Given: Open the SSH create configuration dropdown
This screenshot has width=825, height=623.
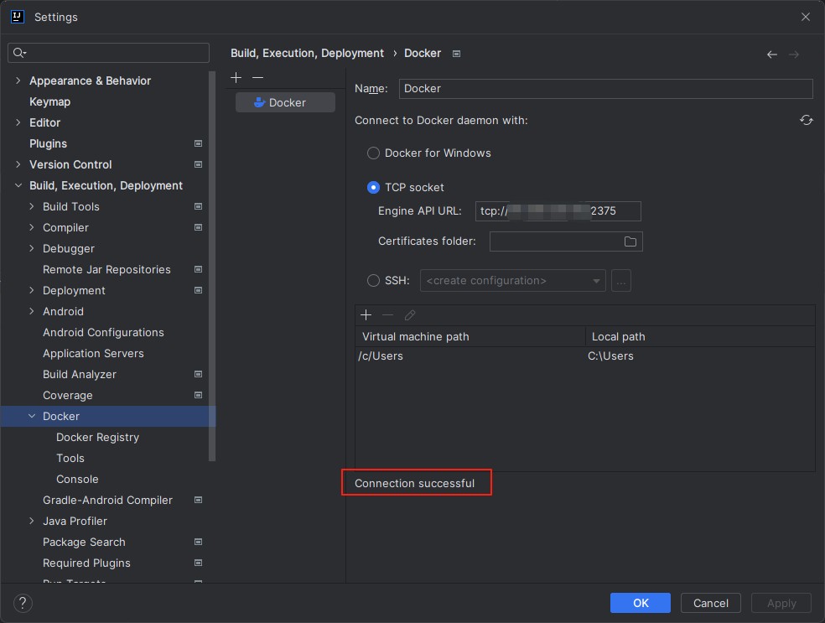Looking at the screenshot, I should [x=512, y=281].
